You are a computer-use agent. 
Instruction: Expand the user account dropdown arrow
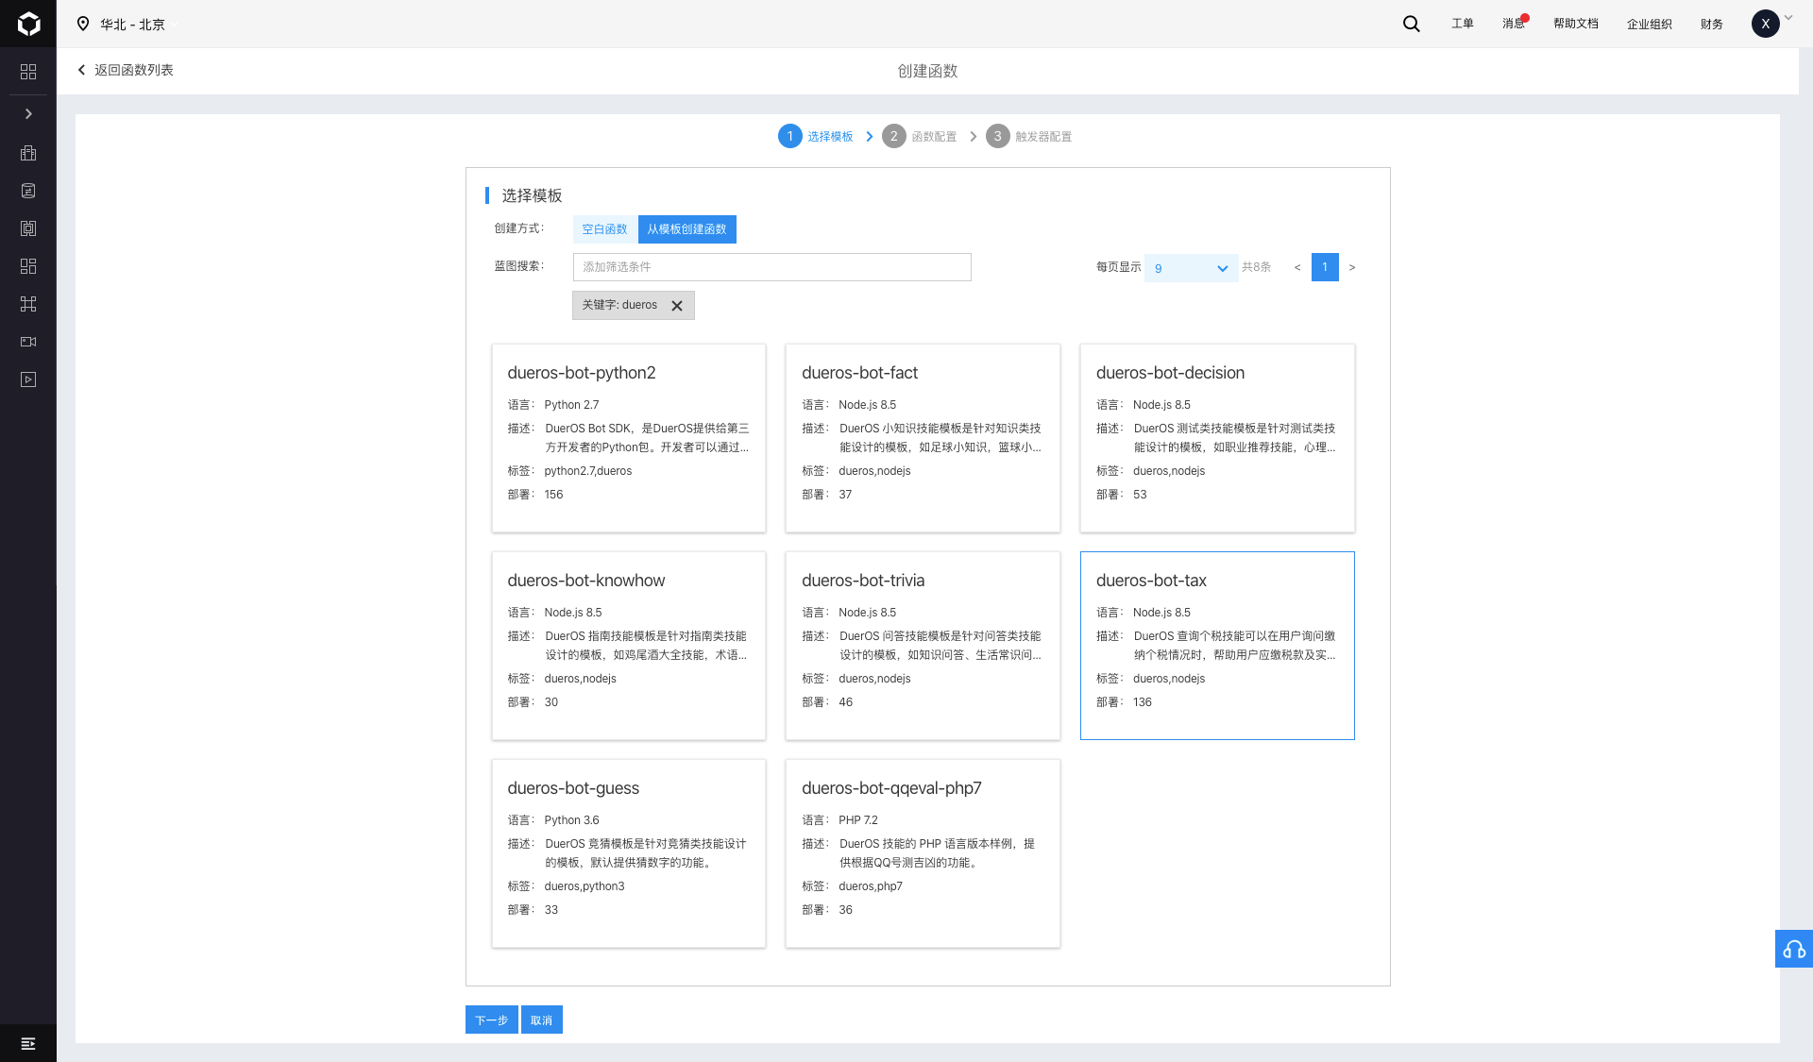click(x=1788, y=18)
